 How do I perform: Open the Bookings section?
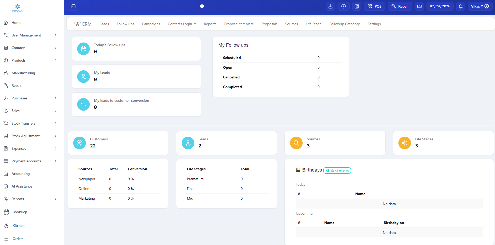click(x=20, y=212)
